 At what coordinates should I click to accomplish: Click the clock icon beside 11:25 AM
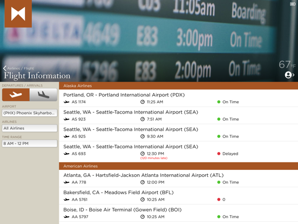(x=143, y=102)
